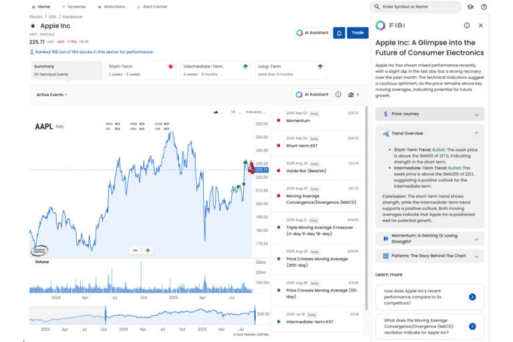The image size is (513, 342).
Task: Click the Price Journey dollar icon
Action: (x=385, y=114)
